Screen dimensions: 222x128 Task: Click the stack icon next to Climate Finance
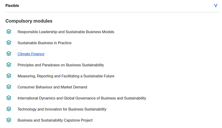click(x=9, y=54)
